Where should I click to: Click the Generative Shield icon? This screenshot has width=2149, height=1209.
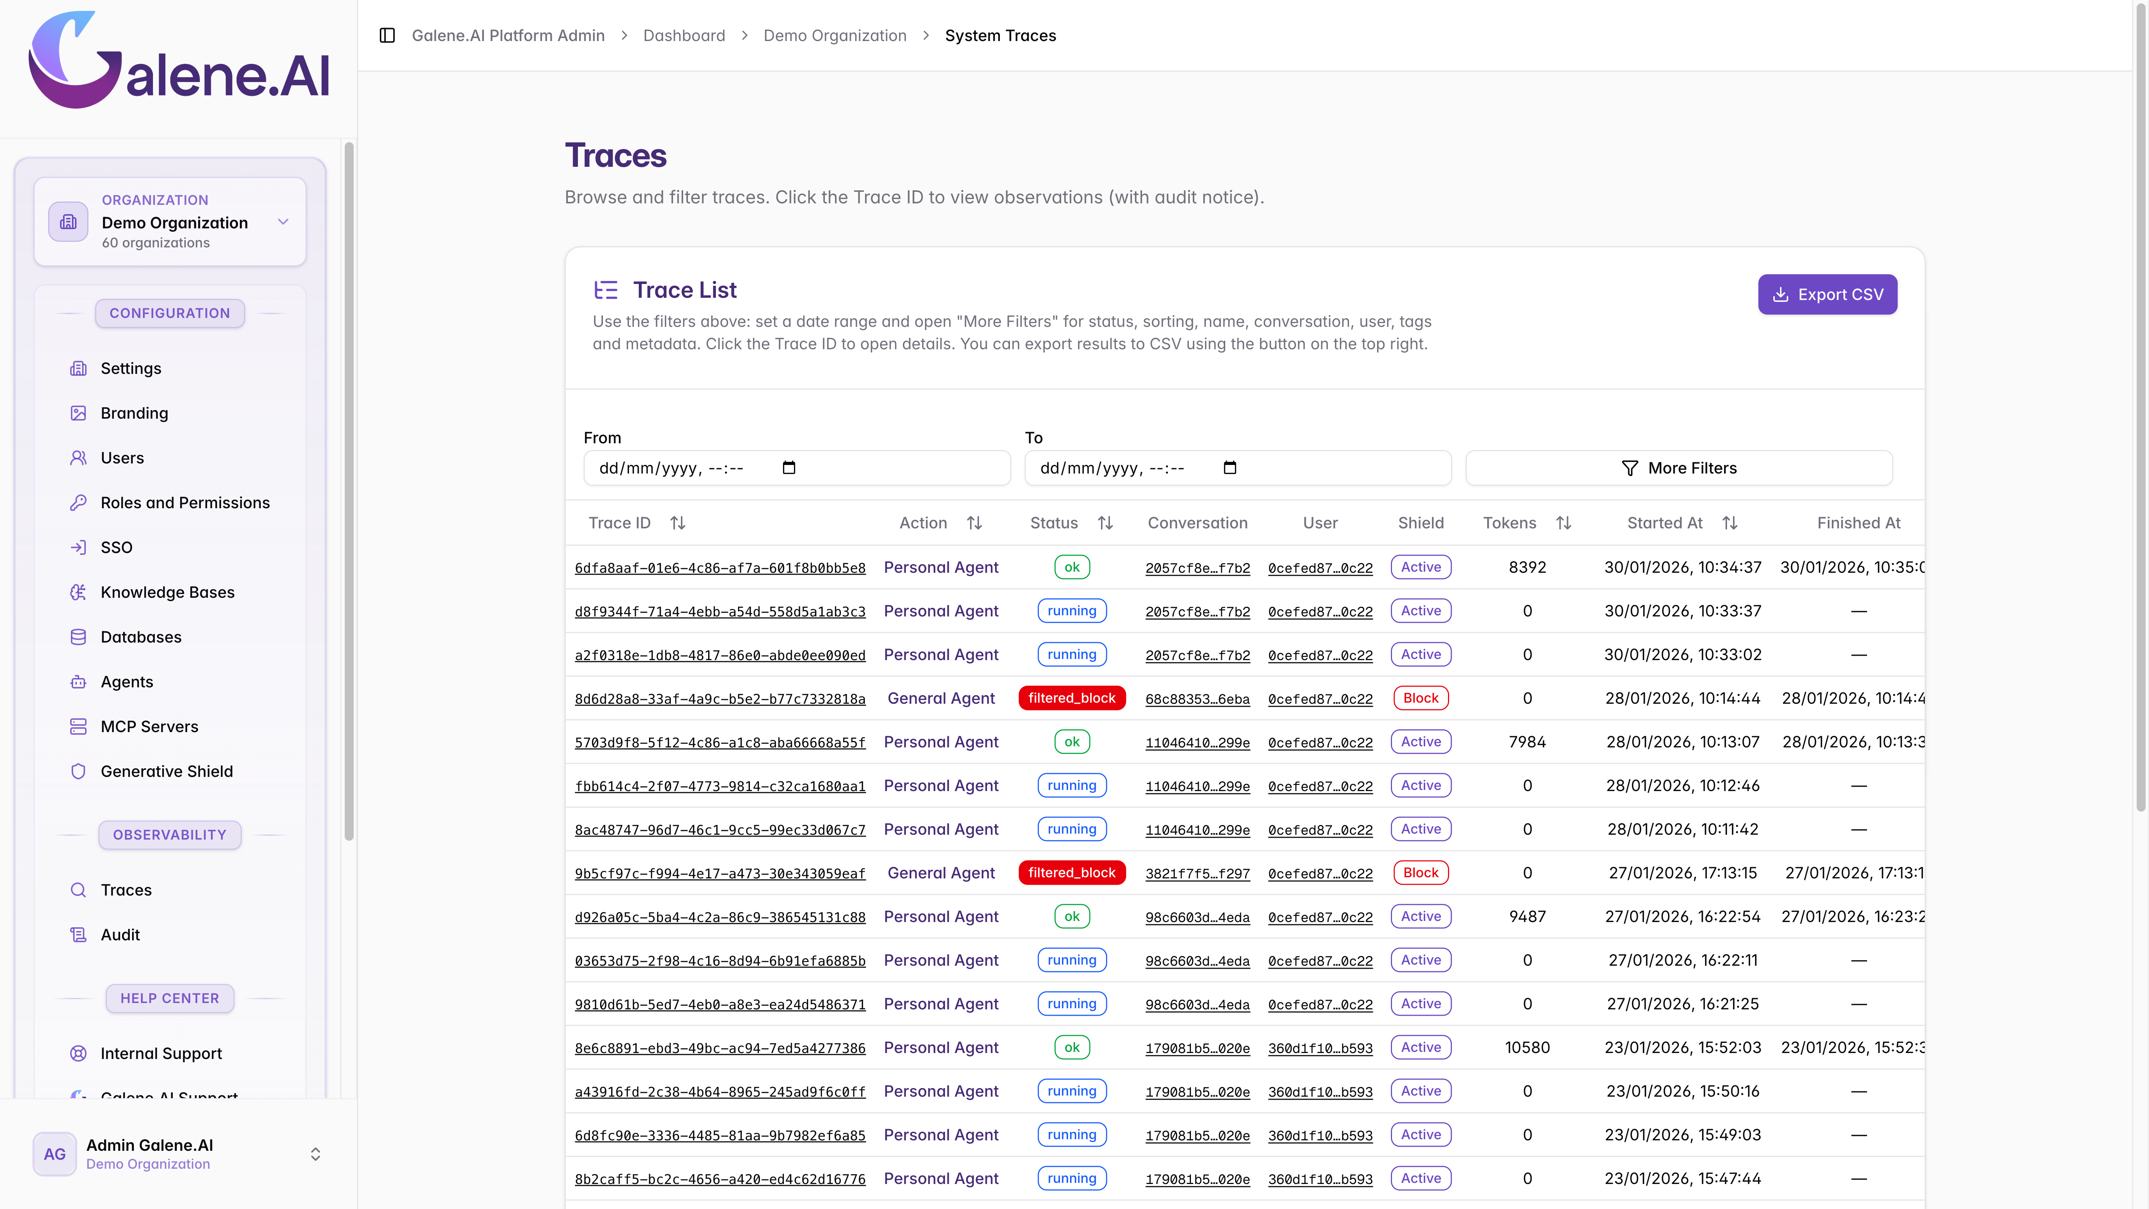[x=78, y=771]
